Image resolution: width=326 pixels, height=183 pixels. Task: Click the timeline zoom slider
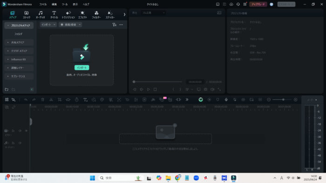(x=282, y=100)
